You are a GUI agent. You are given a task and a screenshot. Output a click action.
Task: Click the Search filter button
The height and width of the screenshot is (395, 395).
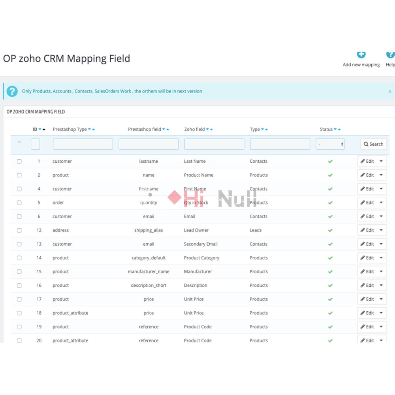click(x=373, y=144)
